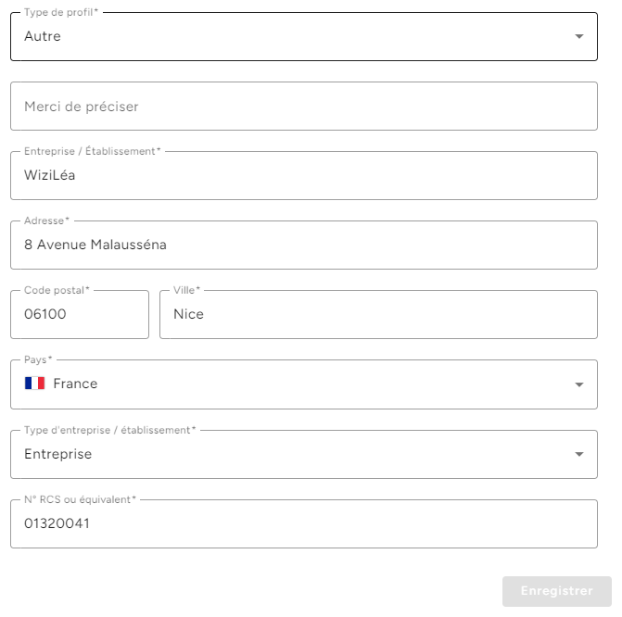Select the Code postal field 06100
Image resolution: width=622 pixels, height=617 pixels.
[x=80, y=314]
